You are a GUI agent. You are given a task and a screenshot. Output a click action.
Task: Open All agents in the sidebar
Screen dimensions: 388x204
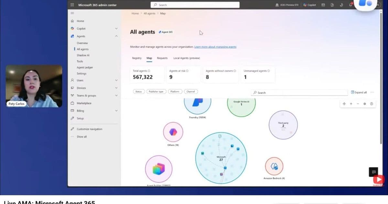[x=82, y=49]
